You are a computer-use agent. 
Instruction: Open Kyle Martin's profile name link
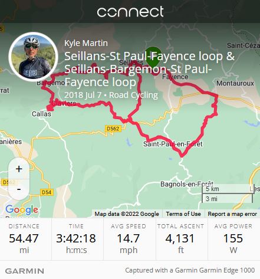pos(86,43)
